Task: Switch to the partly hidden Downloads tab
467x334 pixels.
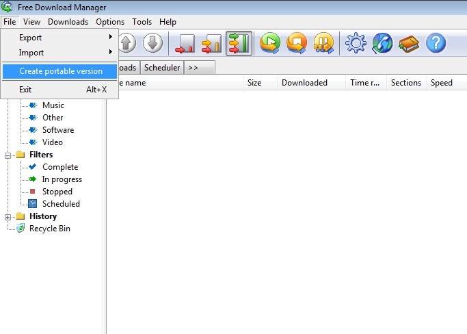Action: (129, 68)
